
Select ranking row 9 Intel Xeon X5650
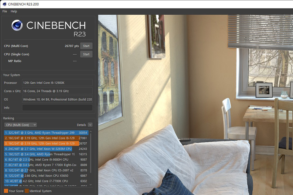tap(46, 176)
